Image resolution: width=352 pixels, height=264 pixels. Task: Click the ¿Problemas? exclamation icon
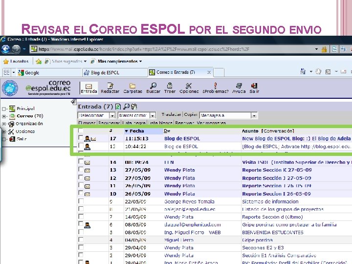click(x=215, y=88)
